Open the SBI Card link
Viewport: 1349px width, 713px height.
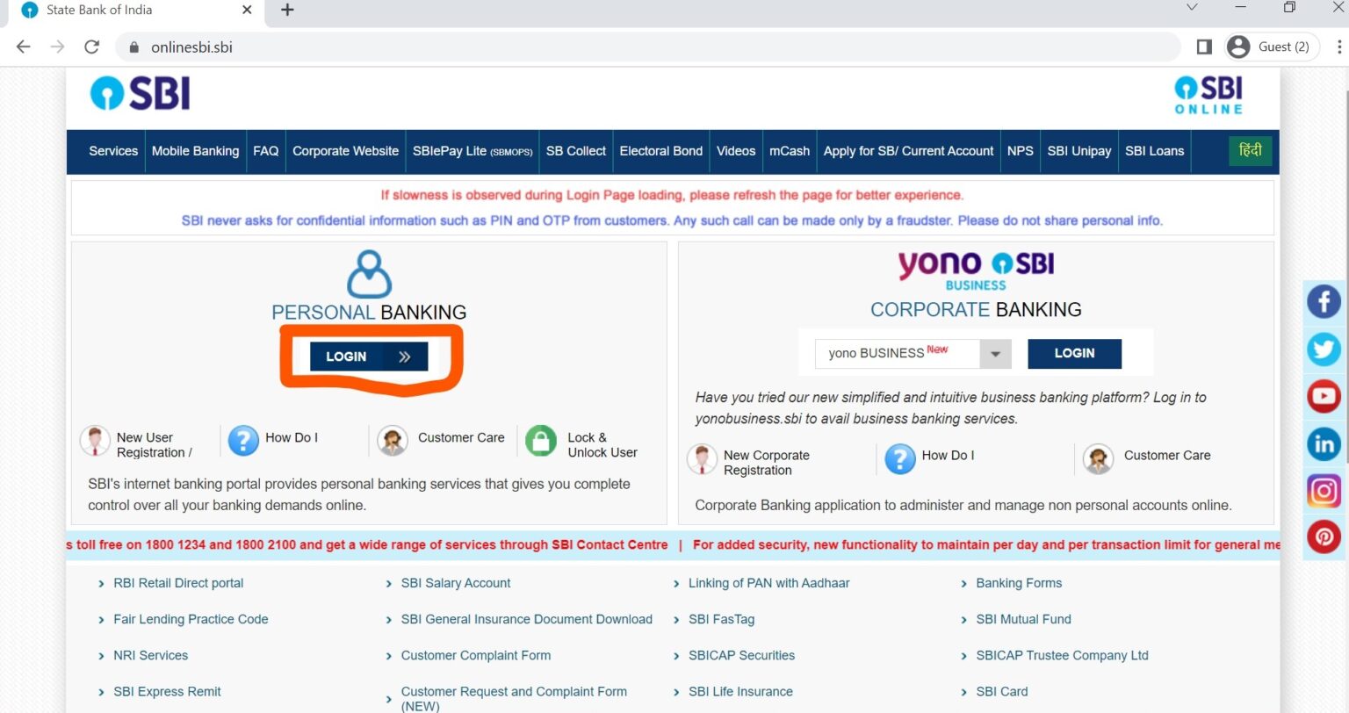coord(1002,692)
